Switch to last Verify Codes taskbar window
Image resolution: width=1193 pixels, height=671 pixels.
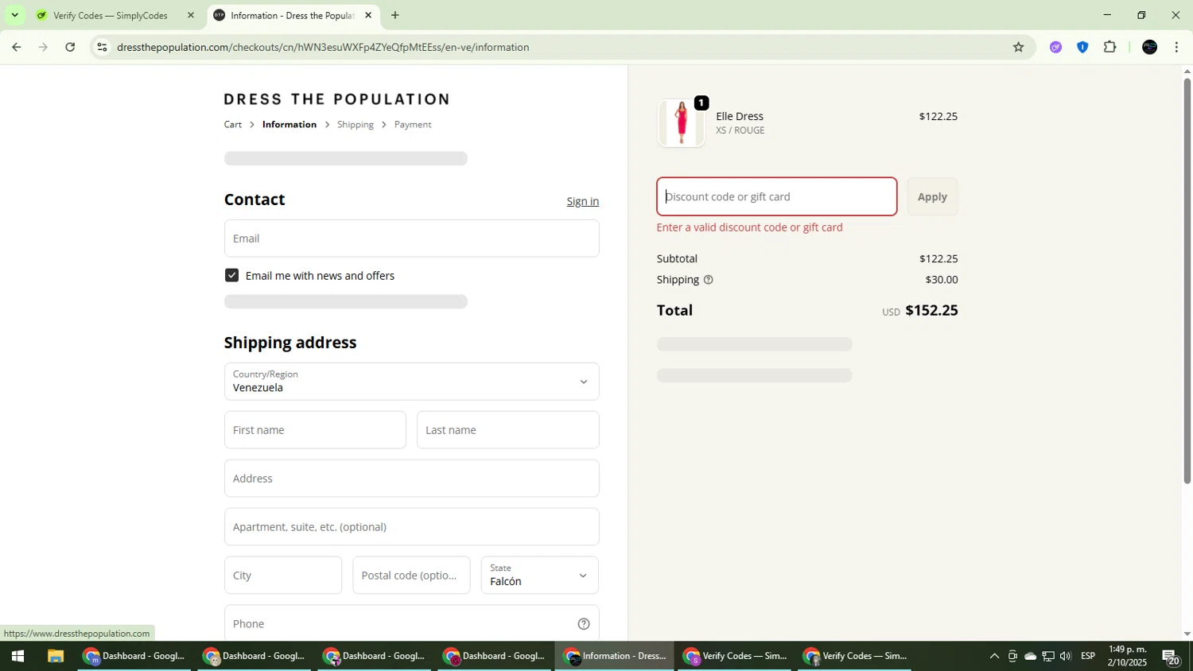tap(855, 657)
